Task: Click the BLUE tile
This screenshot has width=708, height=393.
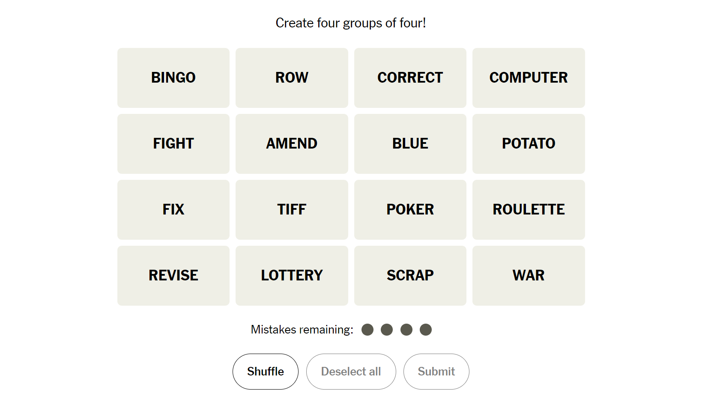Action: pos(410,144)
